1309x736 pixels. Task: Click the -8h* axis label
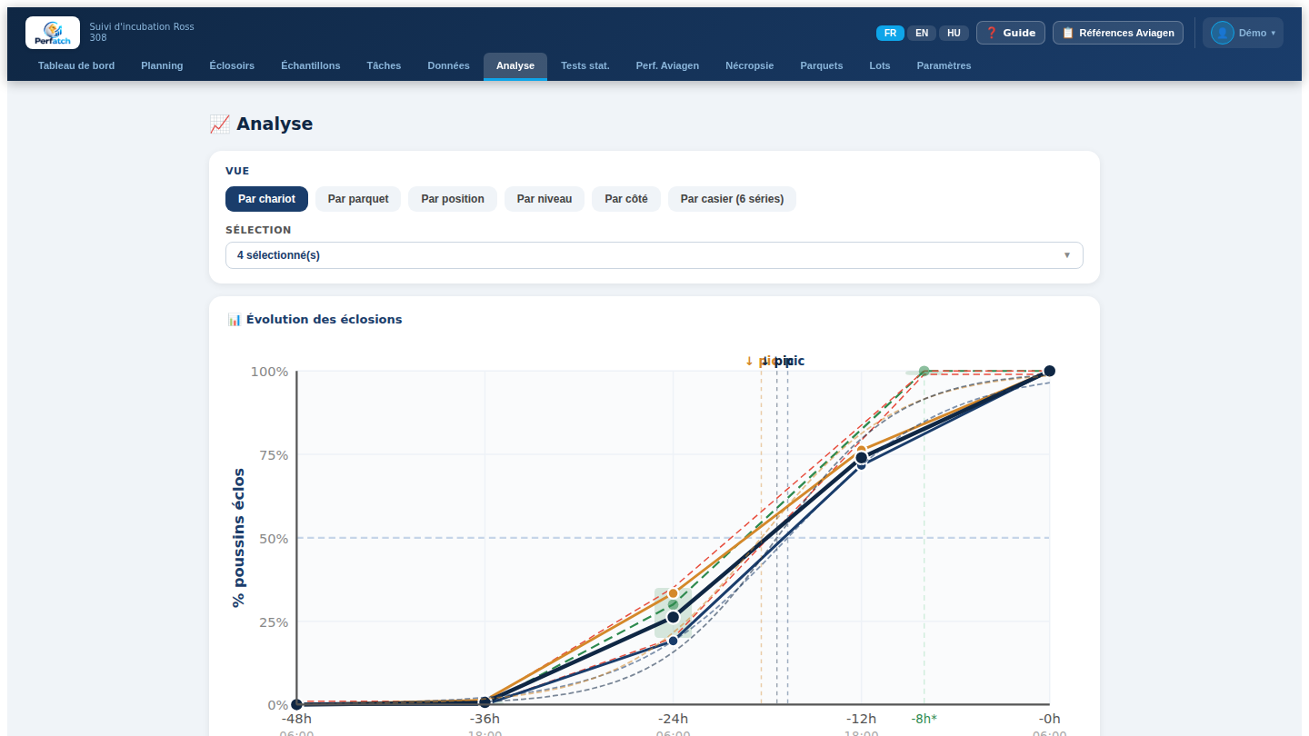(x=924, y=719)
